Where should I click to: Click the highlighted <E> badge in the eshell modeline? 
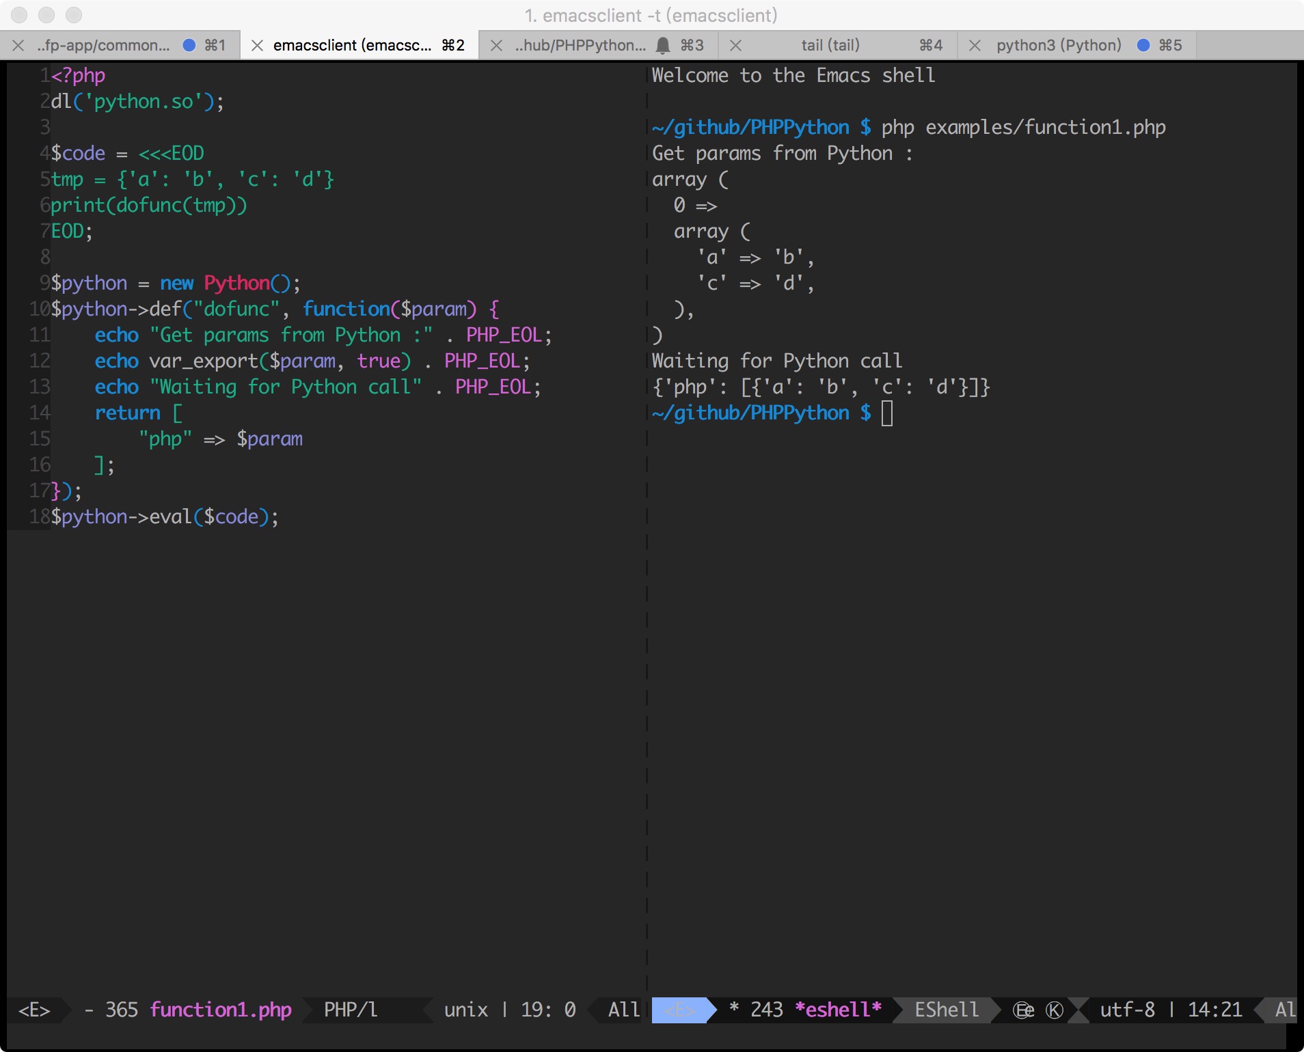coord(682,1010)
